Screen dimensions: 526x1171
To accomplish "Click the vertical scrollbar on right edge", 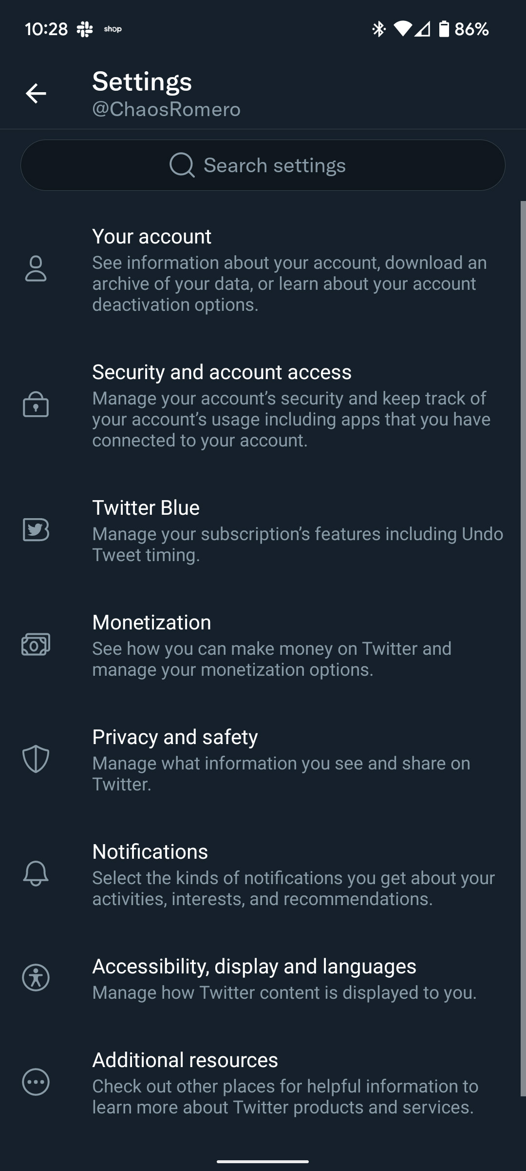I will [x=523, y=649].
